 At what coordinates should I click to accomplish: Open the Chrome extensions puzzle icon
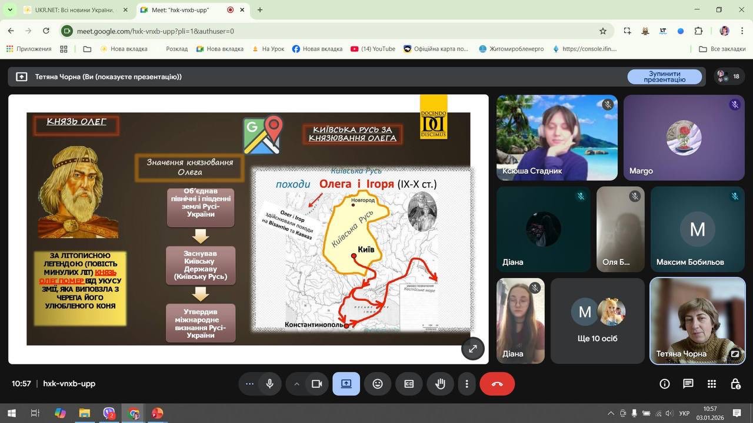(x=699, y=31)
